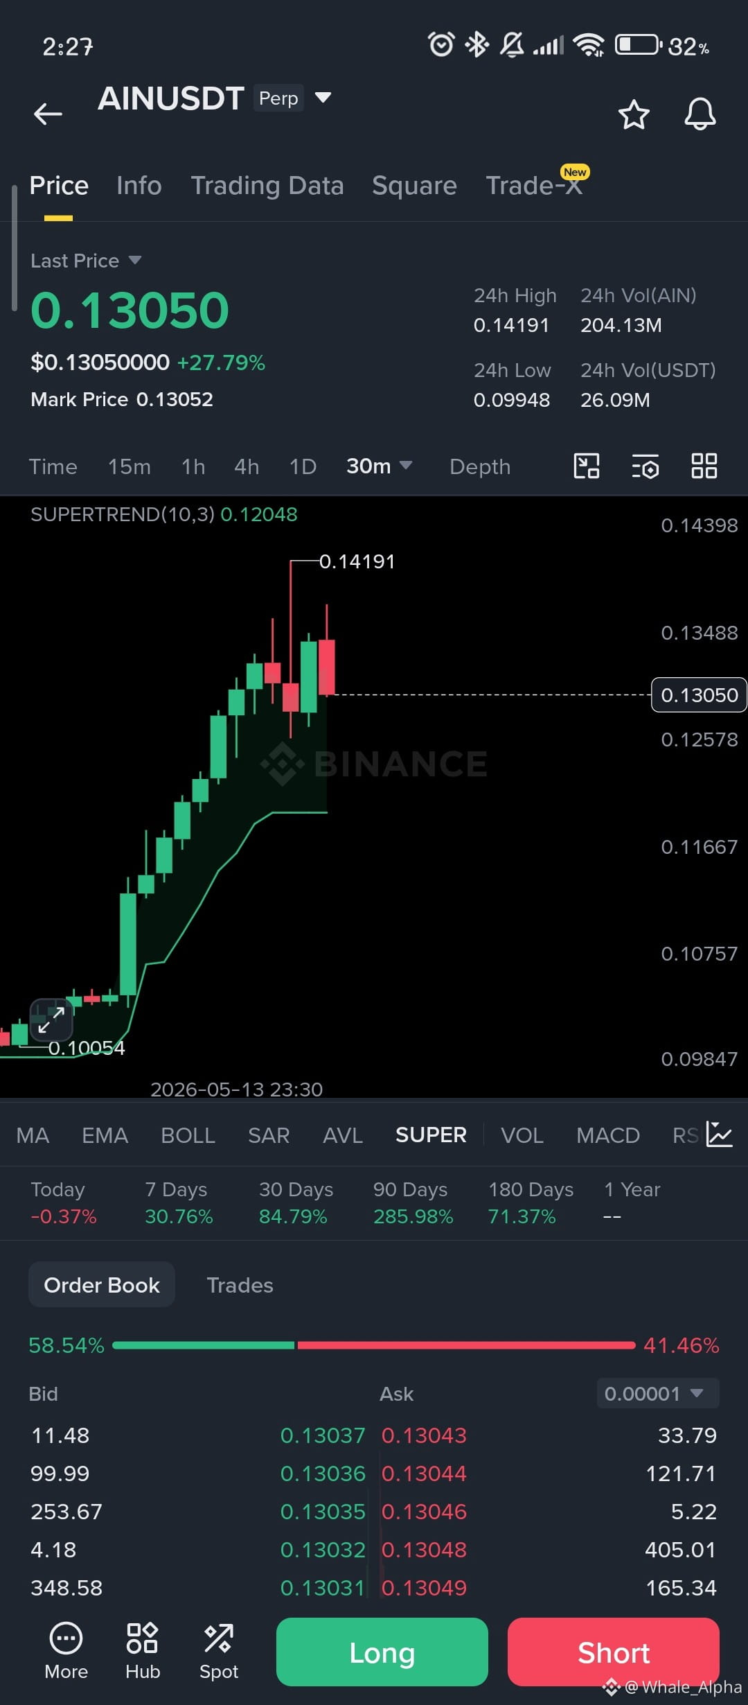Screen dimensions: 748x1705
Task: Toggle the VOL sub-indicator
Action: click(x=522, y=1135)
